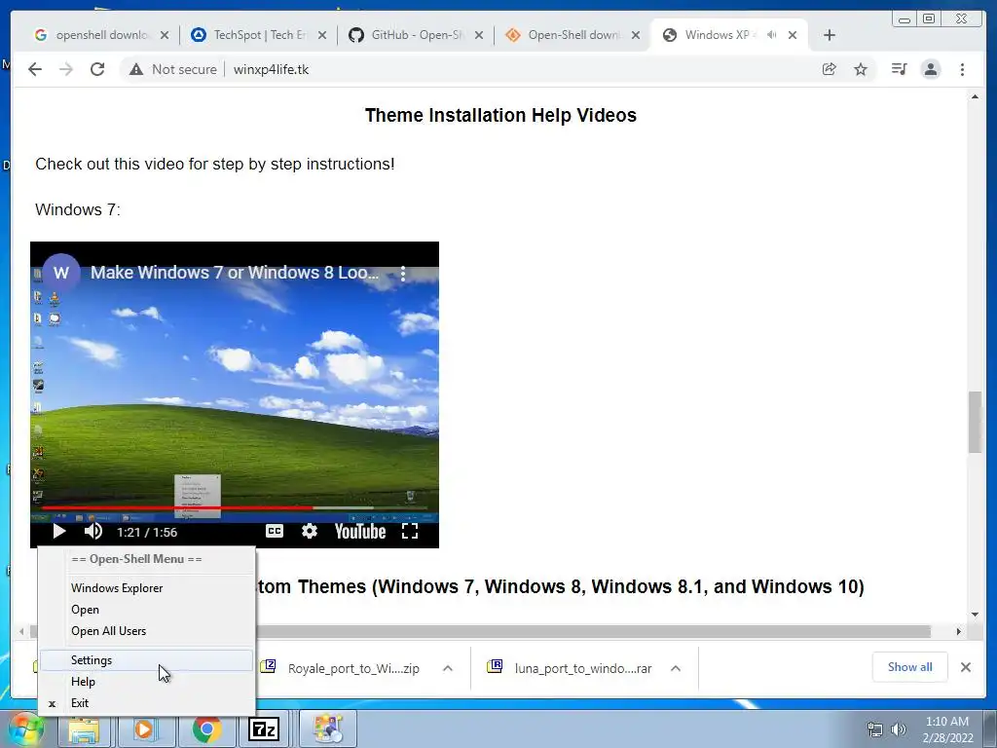Viewport: 997px width, 748px height.
Task: Open Settings from the Open-Shell menu
Action: tap(146, 660)
